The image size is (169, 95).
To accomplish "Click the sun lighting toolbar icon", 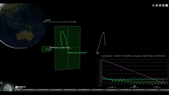I will (153, 5).
